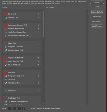107x112 pixels.
Task: Toggle the first Show button at bottom
Action: pyautogui.click(x=10, y=109)
